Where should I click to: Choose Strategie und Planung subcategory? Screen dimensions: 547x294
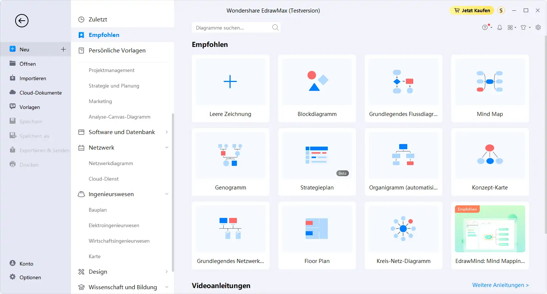[x=114, y=86]
